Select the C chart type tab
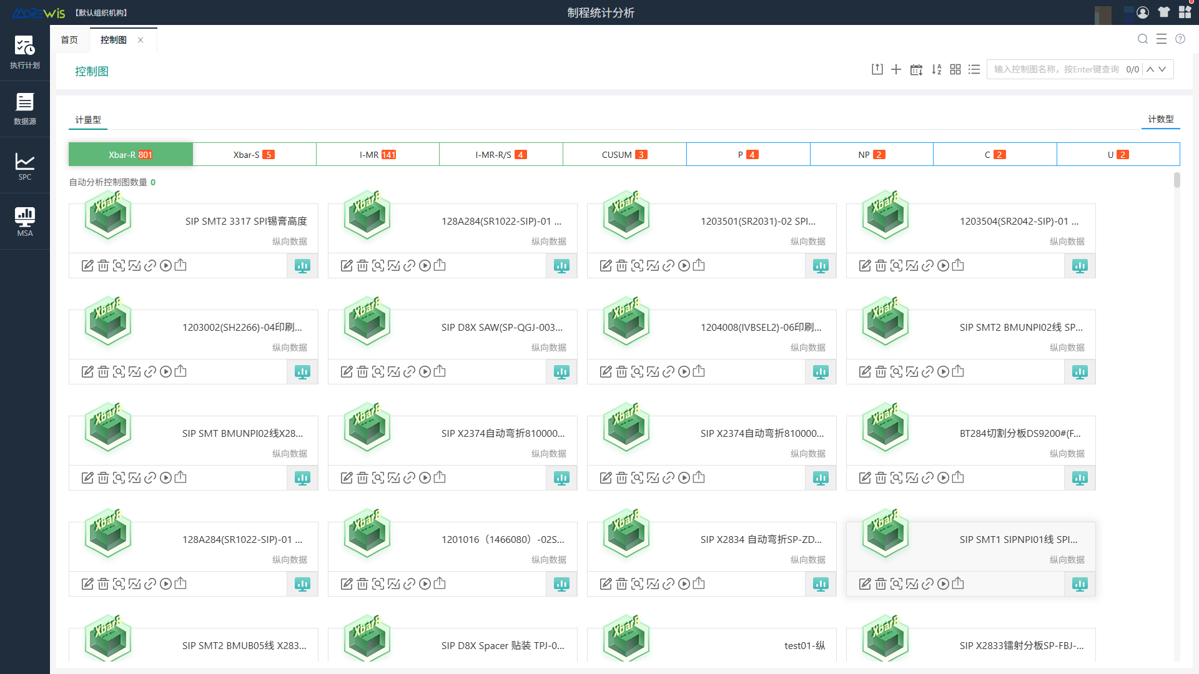 pos(995,154)
